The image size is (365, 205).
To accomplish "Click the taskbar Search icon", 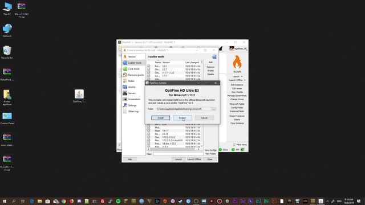I will [x=14, y=201].
